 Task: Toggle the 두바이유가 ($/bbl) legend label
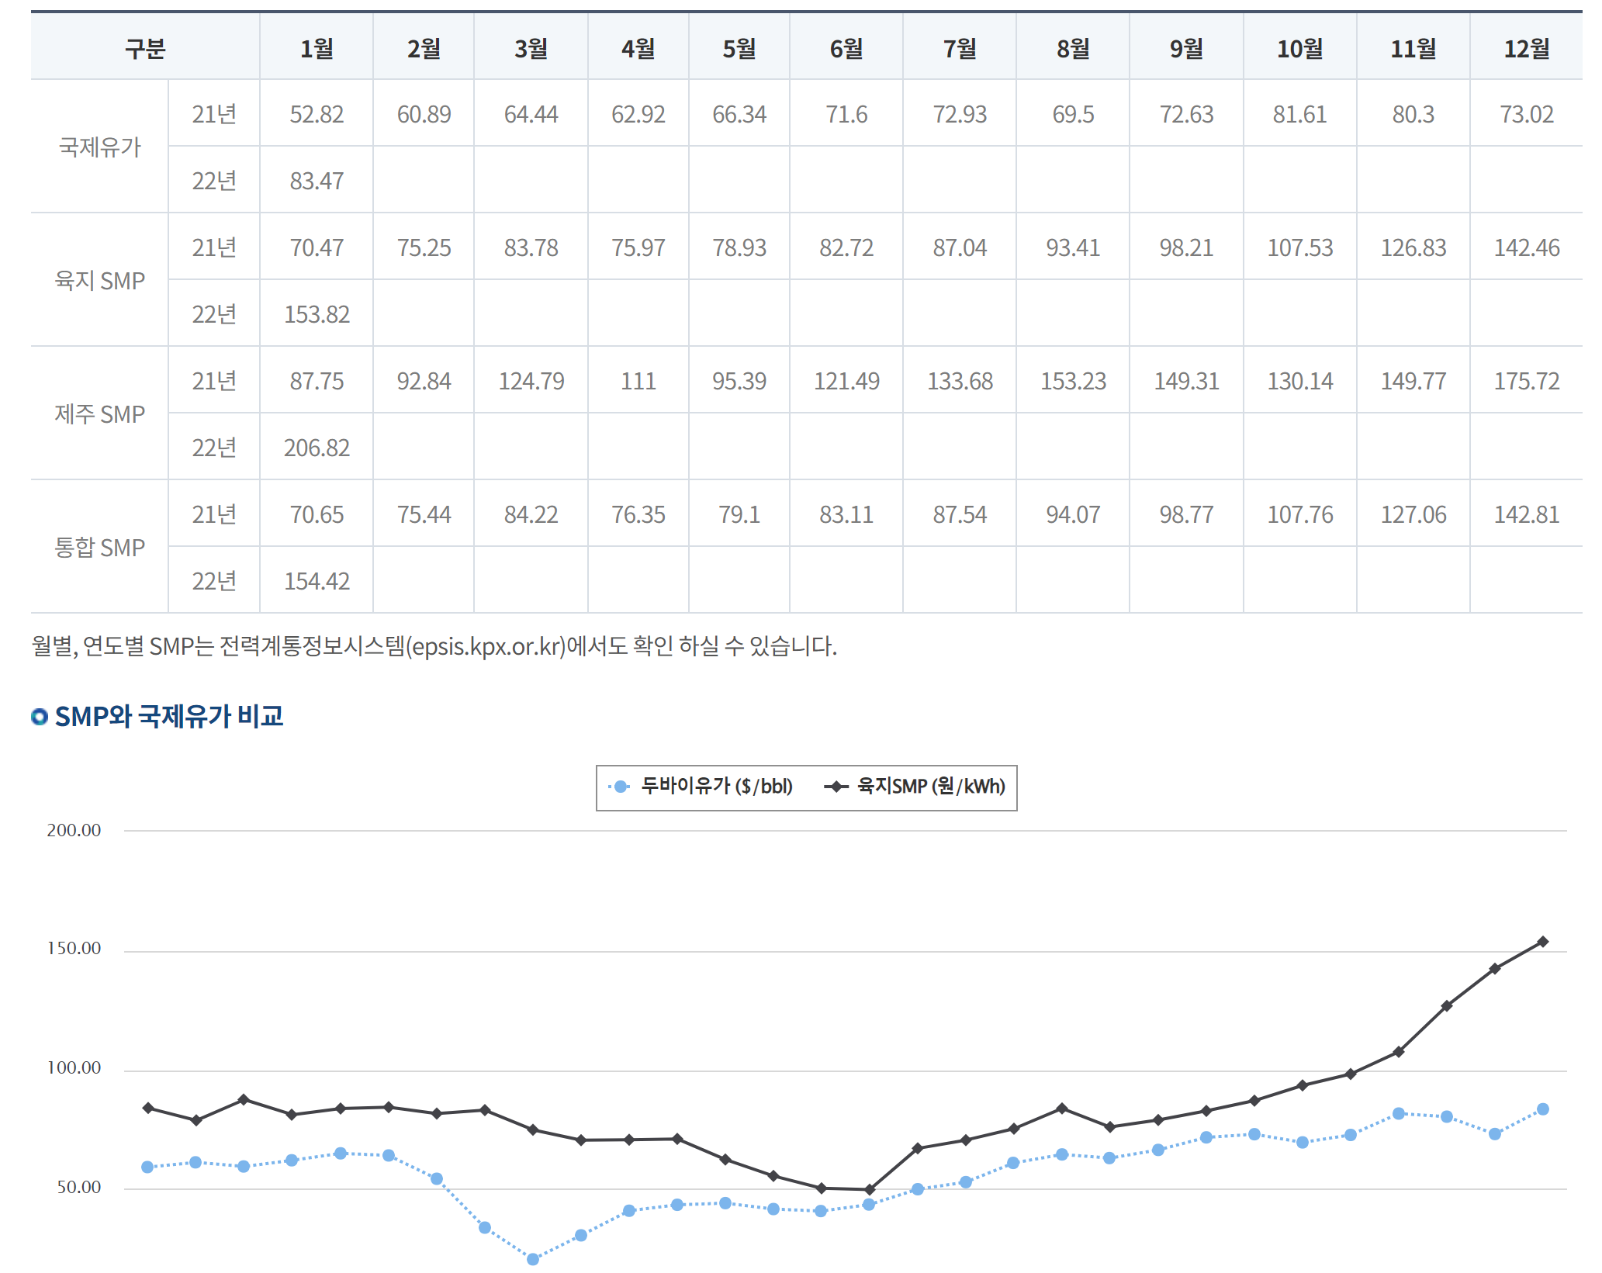(716, 787)
